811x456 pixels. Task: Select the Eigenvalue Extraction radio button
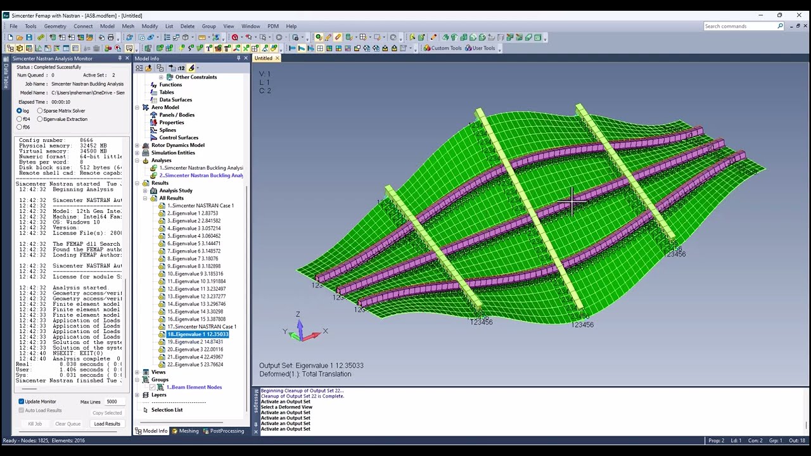(x=40, y=119)
